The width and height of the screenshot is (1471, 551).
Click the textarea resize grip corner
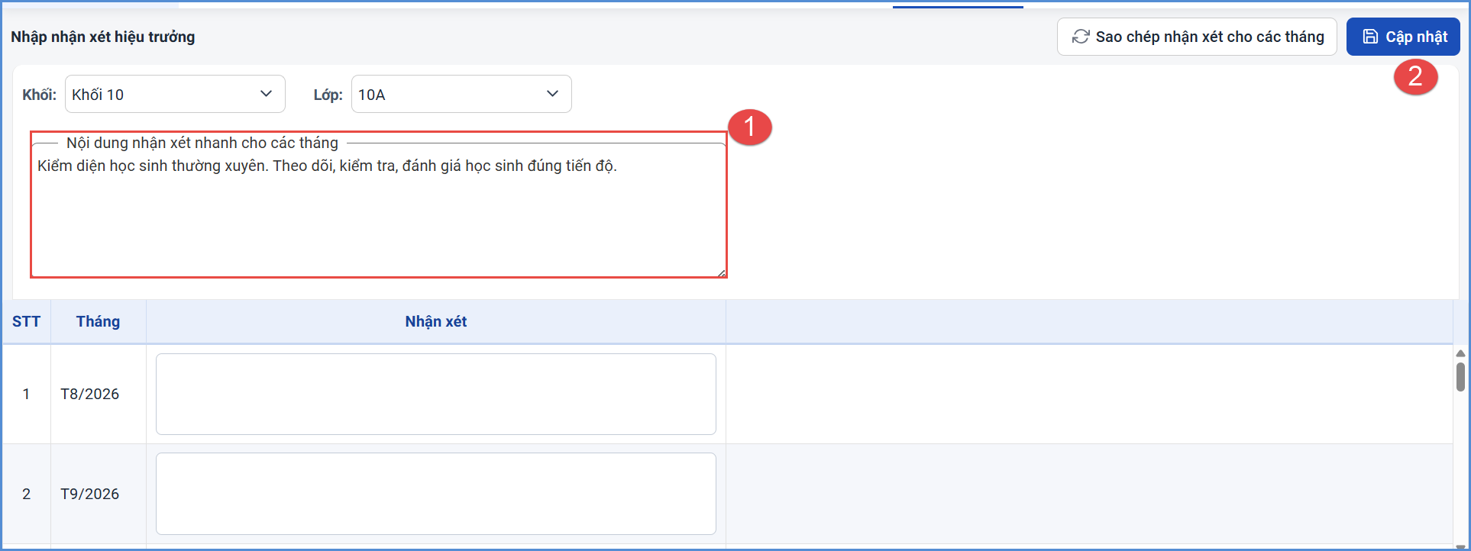[721, 272]
